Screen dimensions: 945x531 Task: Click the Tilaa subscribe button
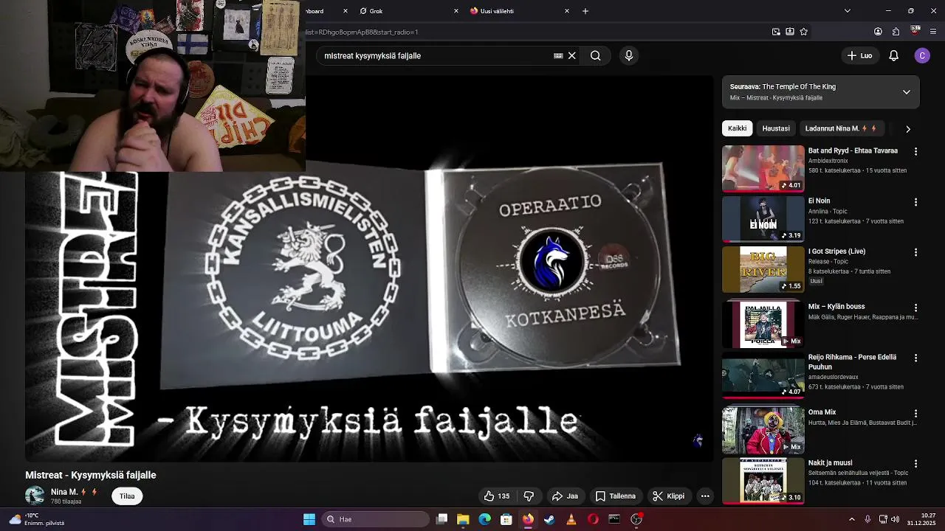[x=127, y=496]
